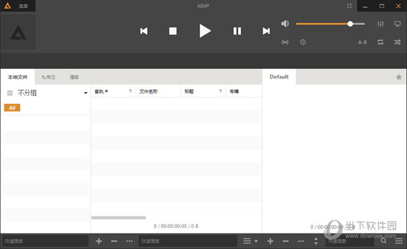Viewport: 407px width, 249px height.
Task: Expand the 不分组 grouping dropdown
Action: [x=85, y=93]
